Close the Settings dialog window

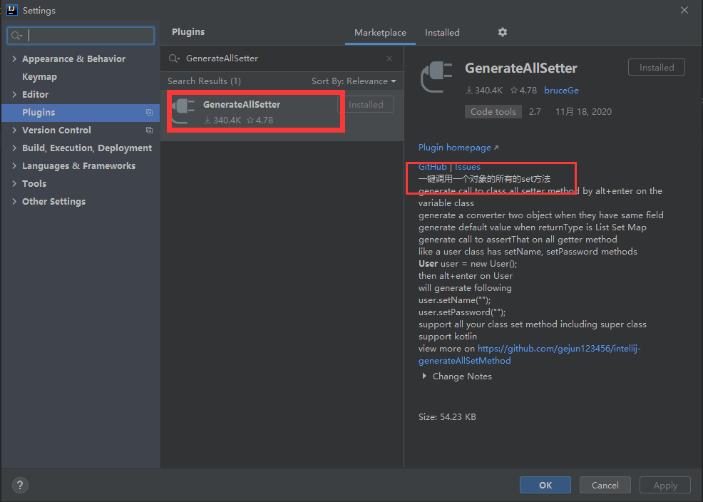(684, 10)
